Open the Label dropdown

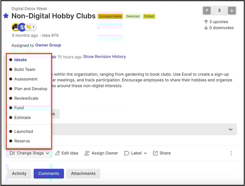135,153
